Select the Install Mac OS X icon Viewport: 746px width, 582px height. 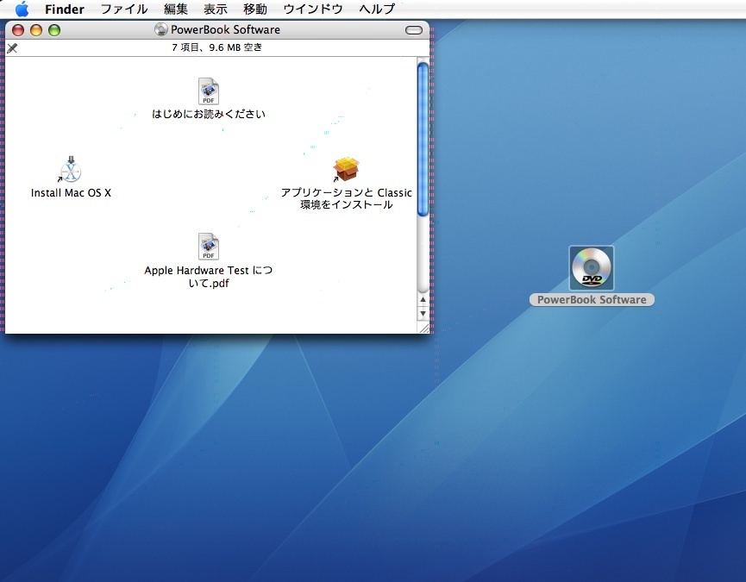[x=71, y=169]
